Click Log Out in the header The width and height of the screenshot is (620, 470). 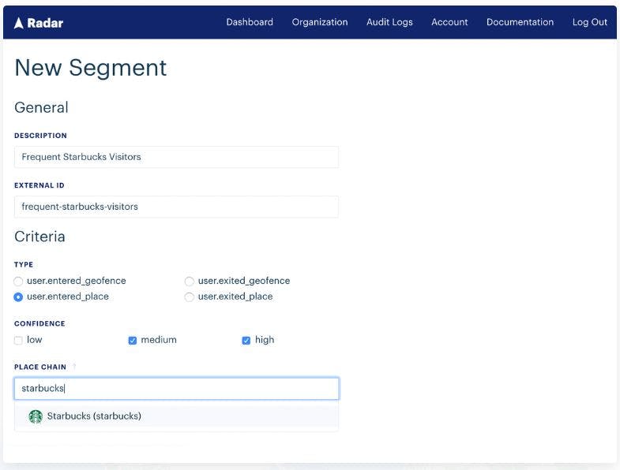pos(589,22)
